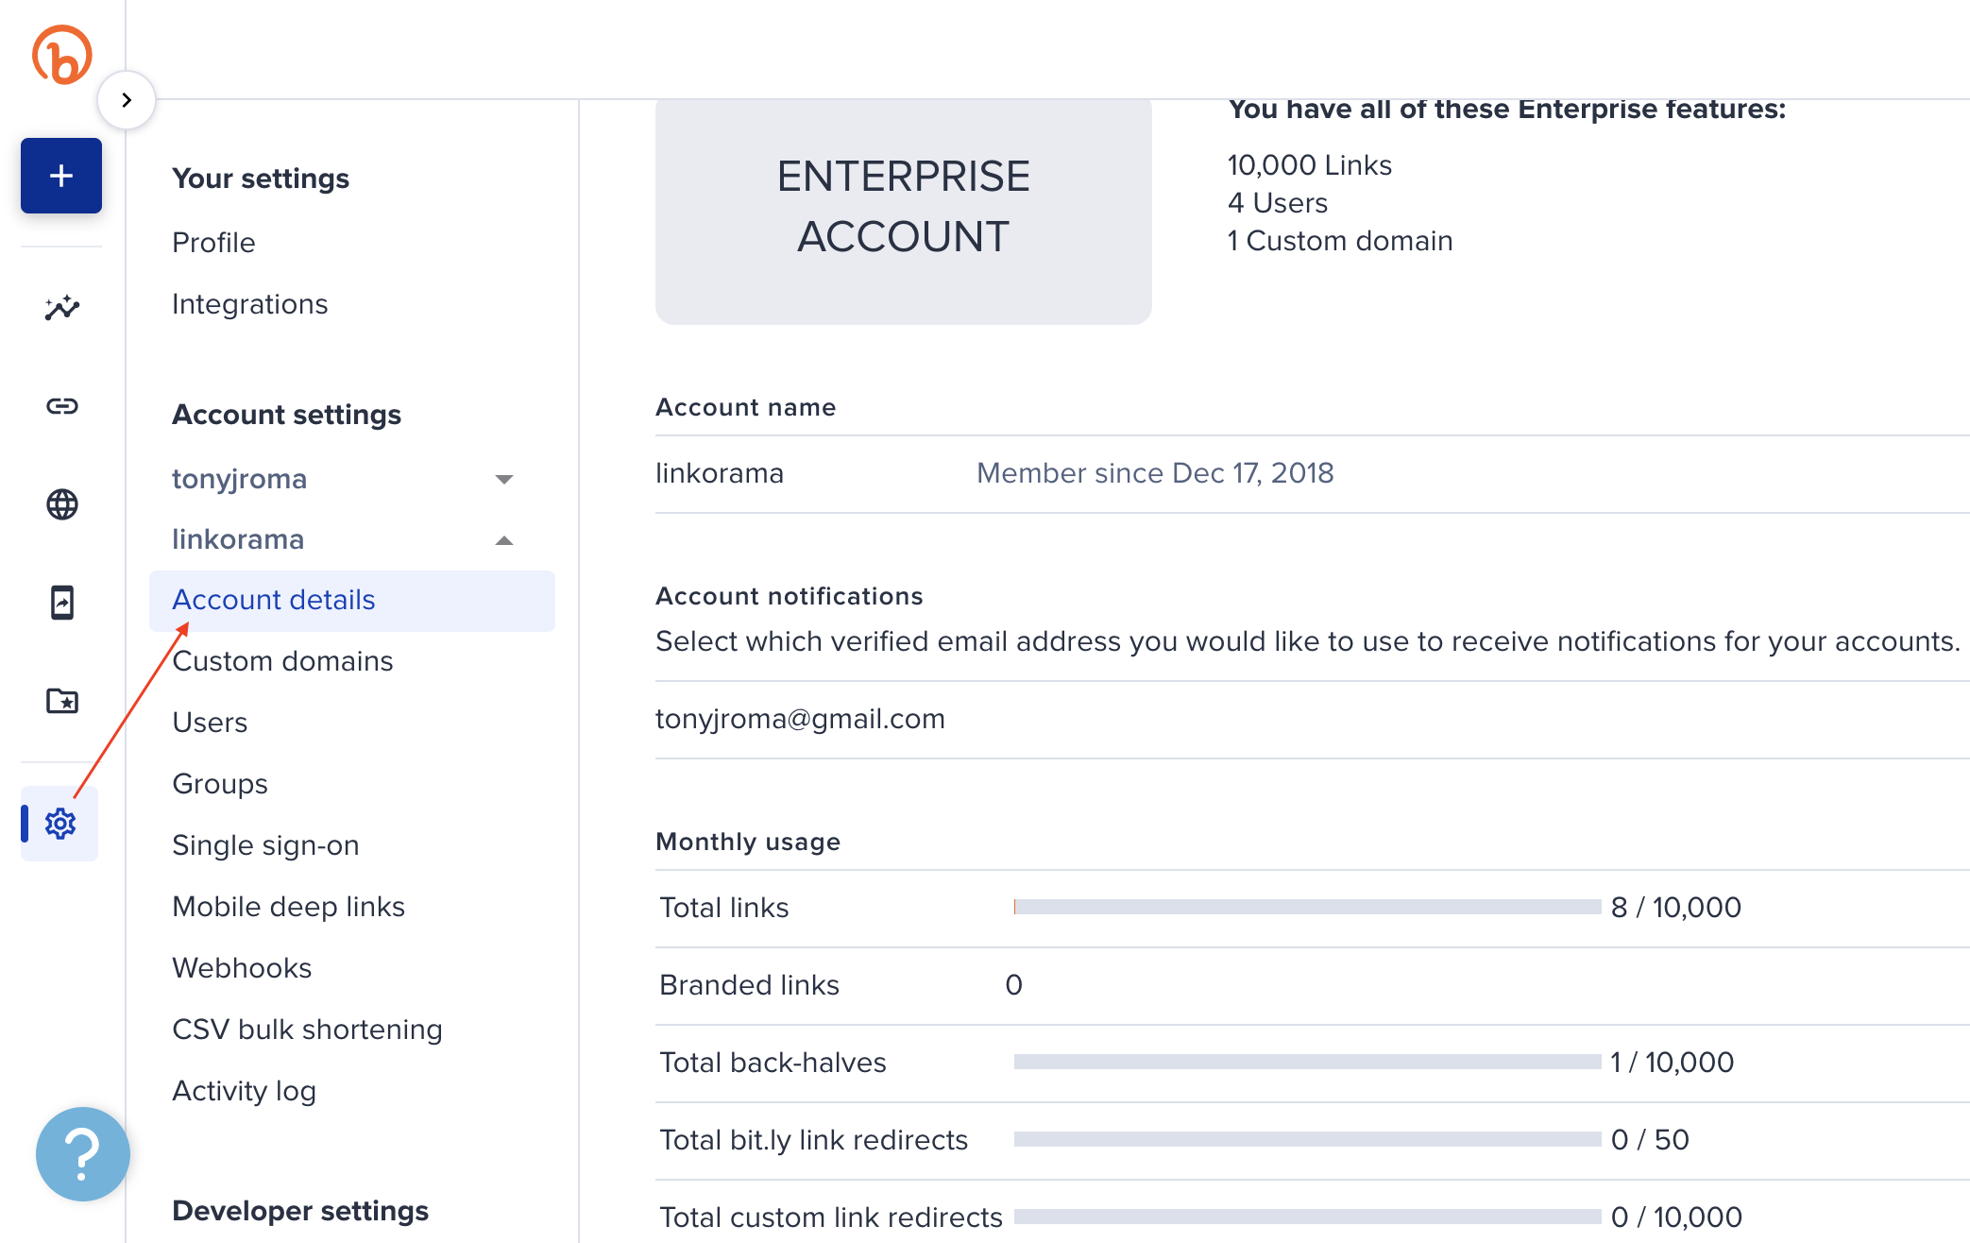The height and width of the screenshot is (1243, 1970).
Task: Go to Custom domains settings
Action: (282, 661)
